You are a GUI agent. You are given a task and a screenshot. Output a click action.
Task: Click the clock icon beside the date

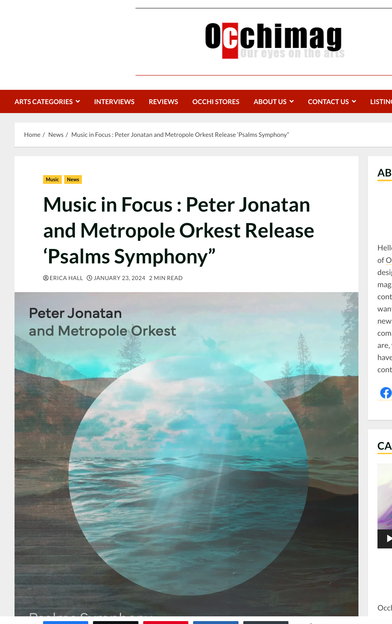(90, 278)
